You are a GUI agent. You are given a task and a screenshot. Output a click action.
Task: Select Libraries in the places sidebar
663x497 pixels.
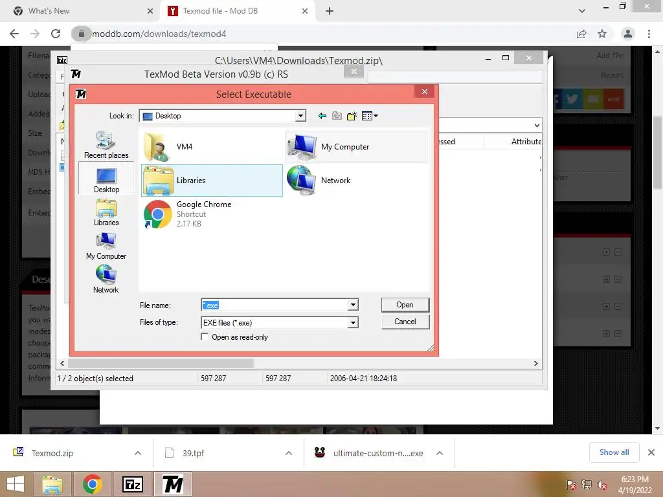(x=106, y=212)
